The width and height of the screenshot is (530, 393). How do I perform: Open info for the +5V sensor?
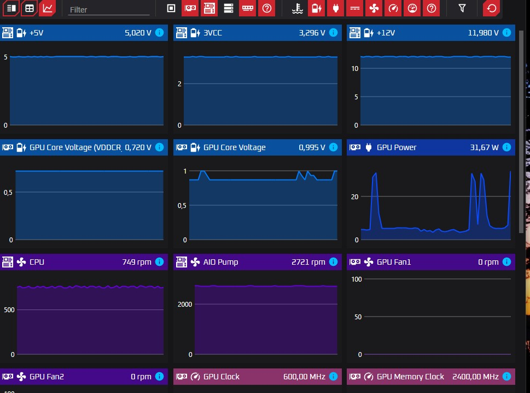pos(160,32)
